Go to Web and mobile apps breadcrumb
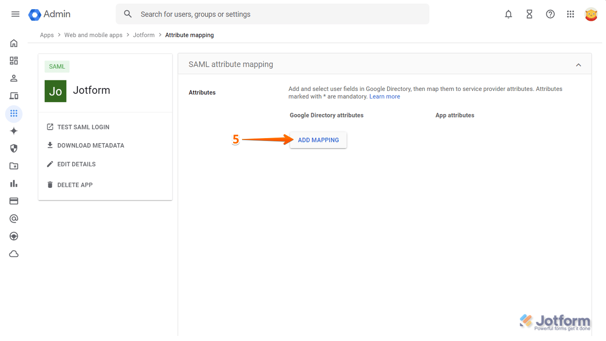The width and height of the screenshot is (606, 341). pyautogui.click(x=93, y=35)
